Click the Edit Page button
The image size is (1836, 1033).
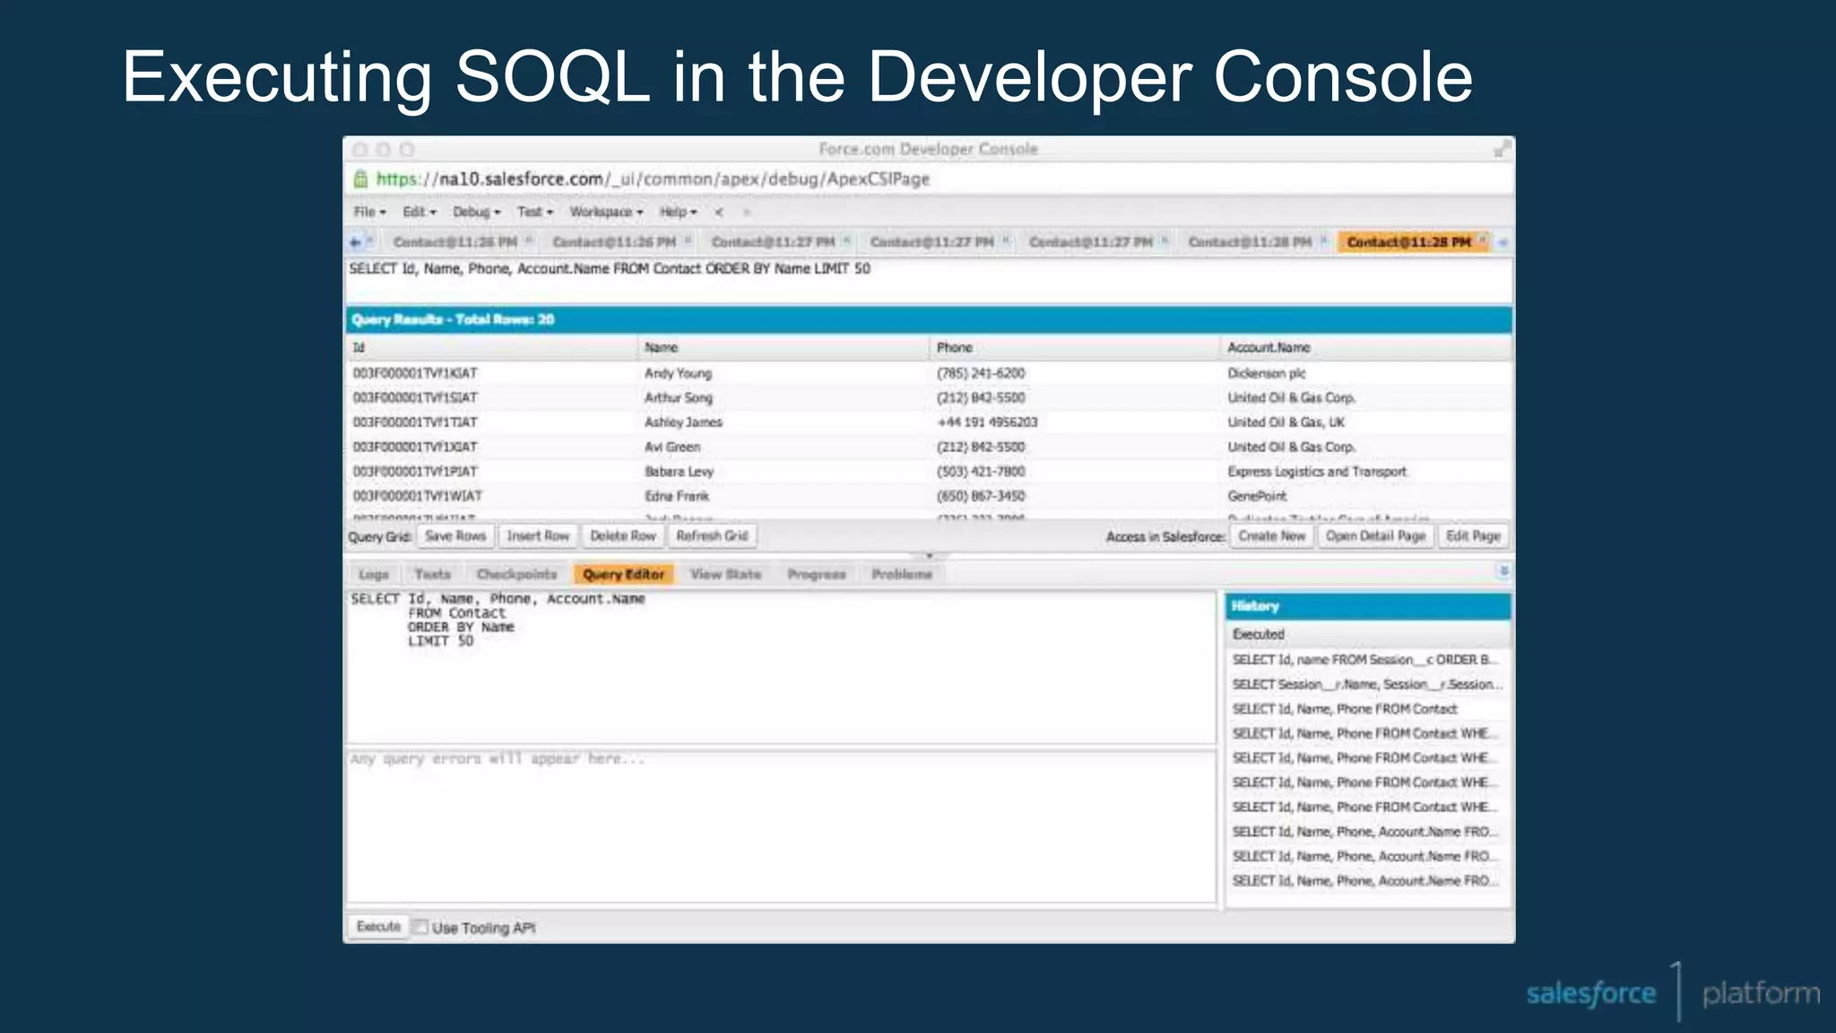point(1473,536)
